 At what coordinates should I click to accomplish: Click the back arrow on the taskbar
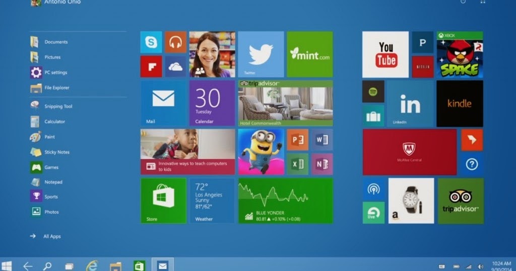point(28,266)
